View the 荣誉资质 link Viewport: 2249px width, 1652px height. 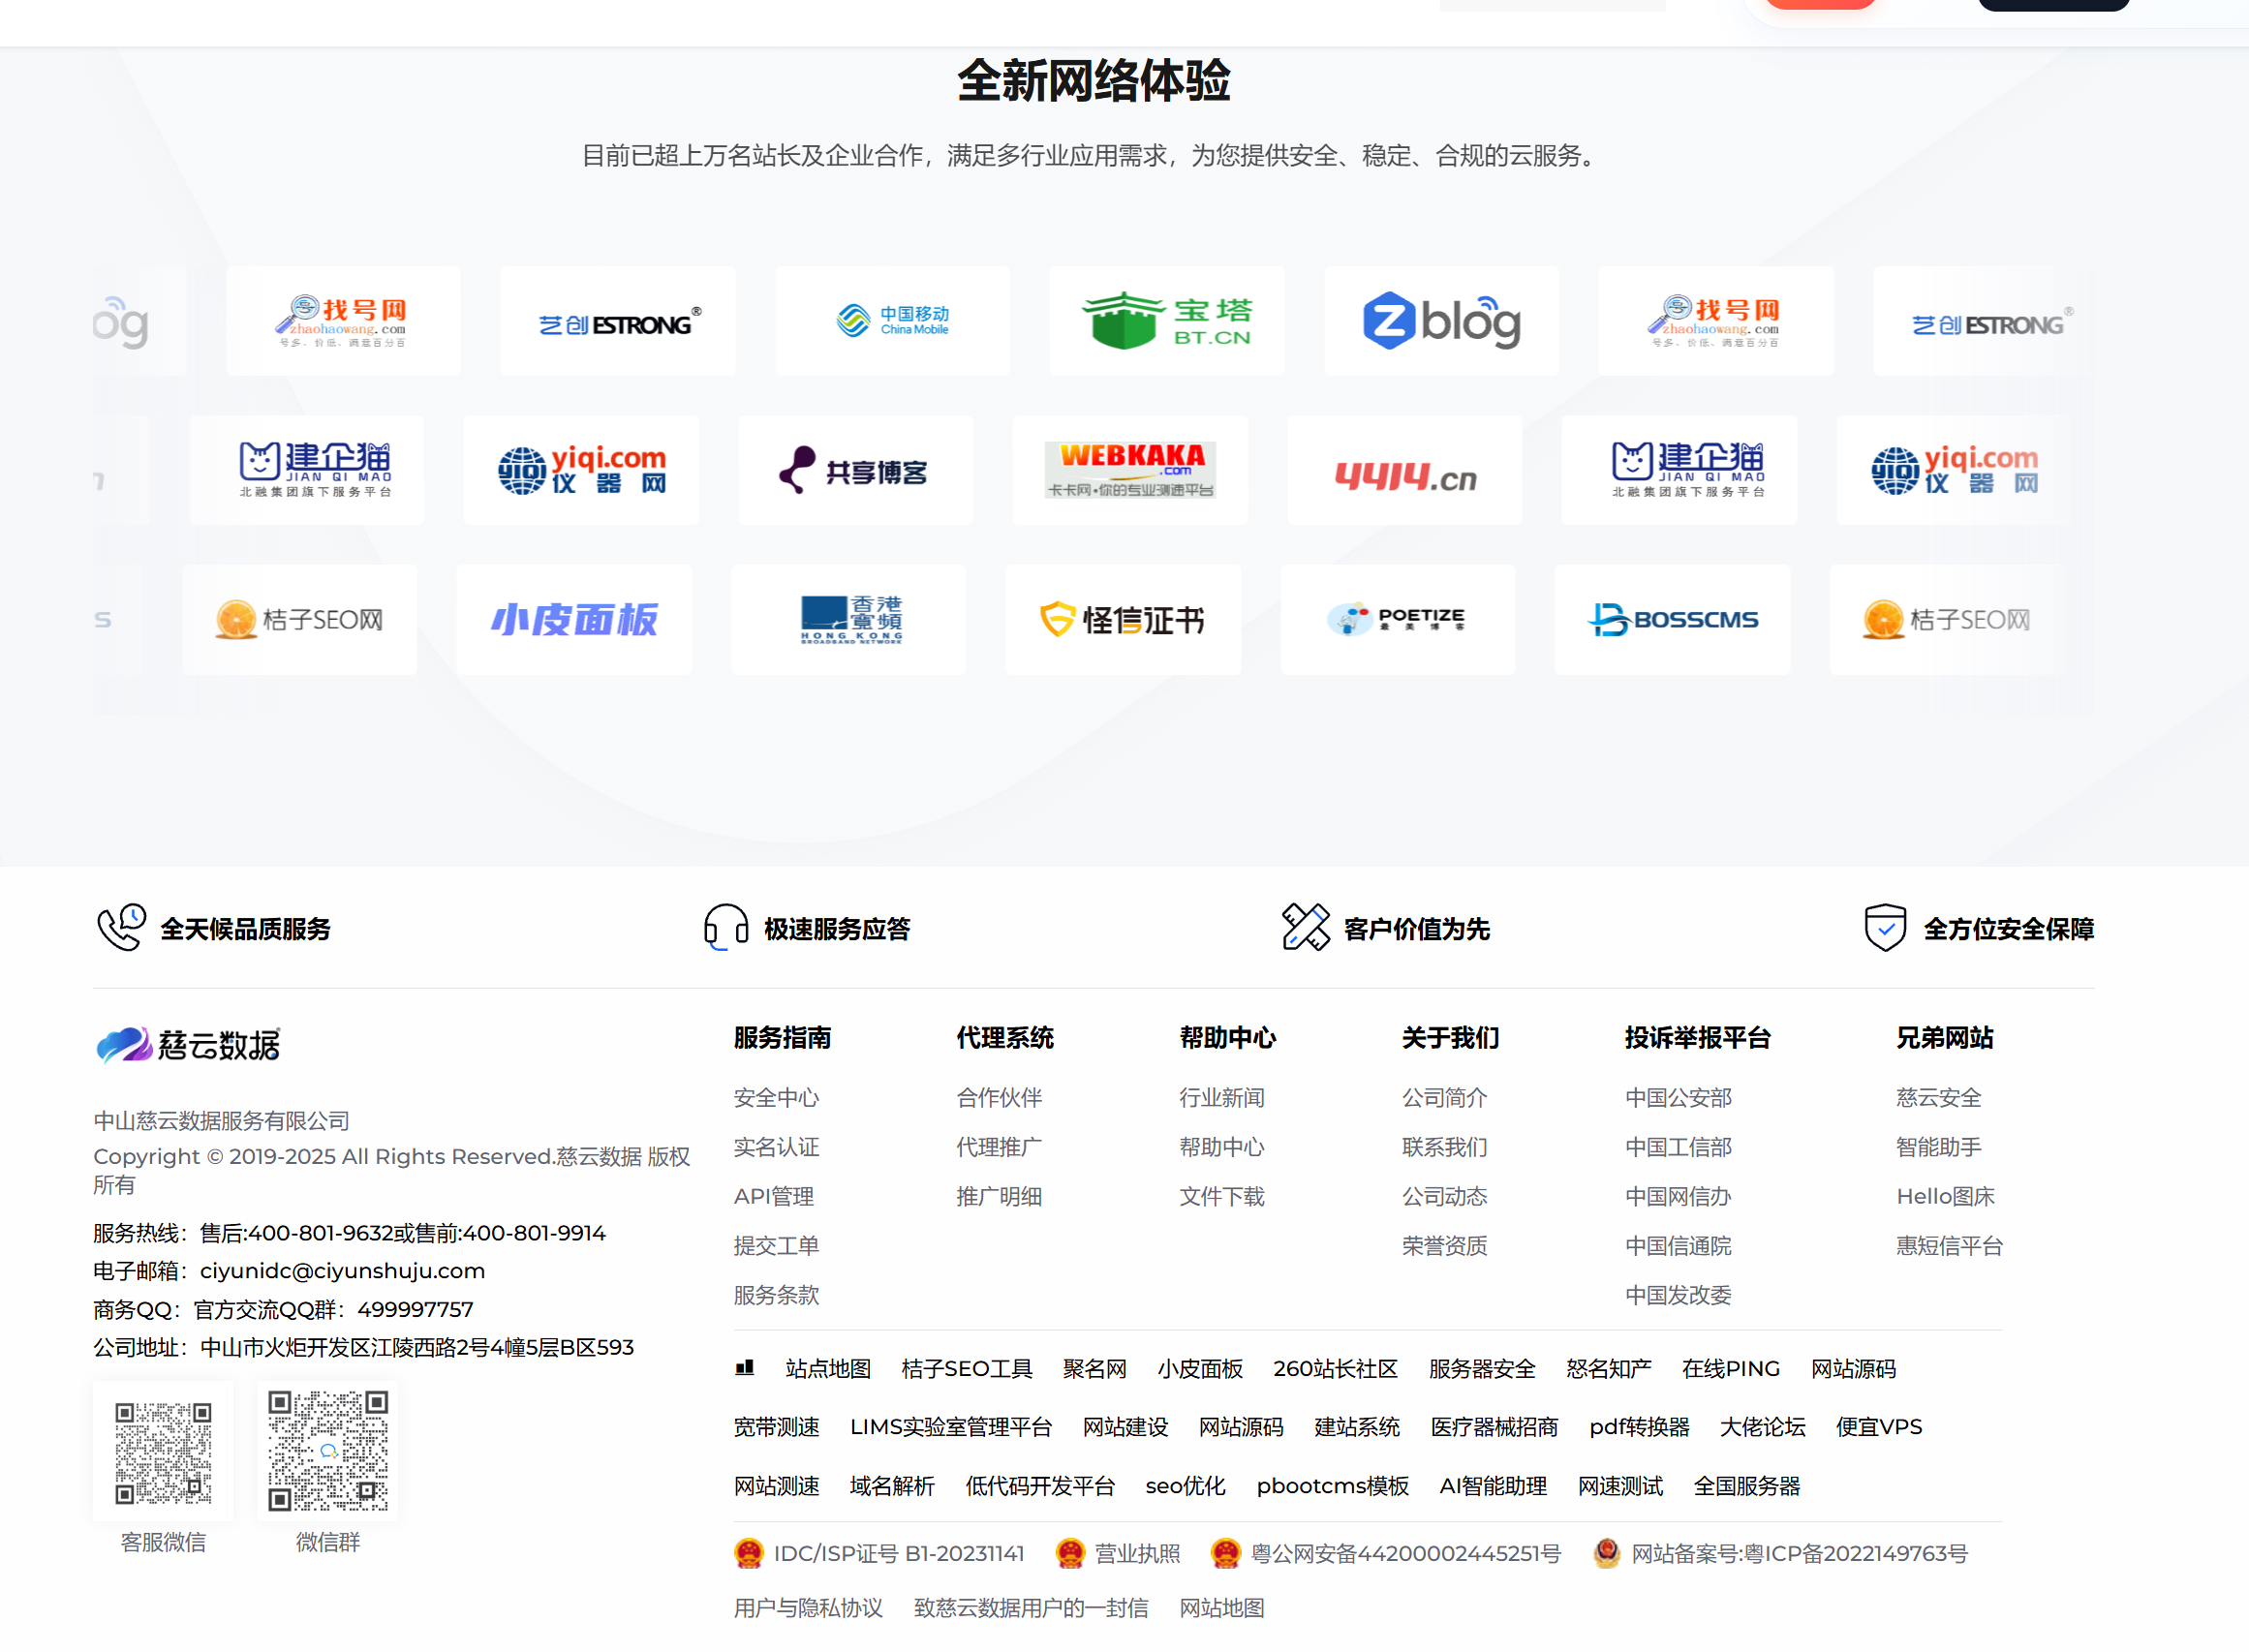pos(1445,1247)
